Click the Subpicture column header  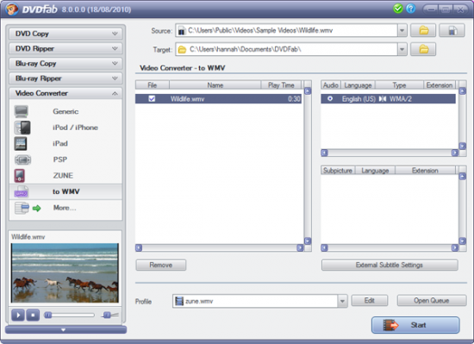338,171
